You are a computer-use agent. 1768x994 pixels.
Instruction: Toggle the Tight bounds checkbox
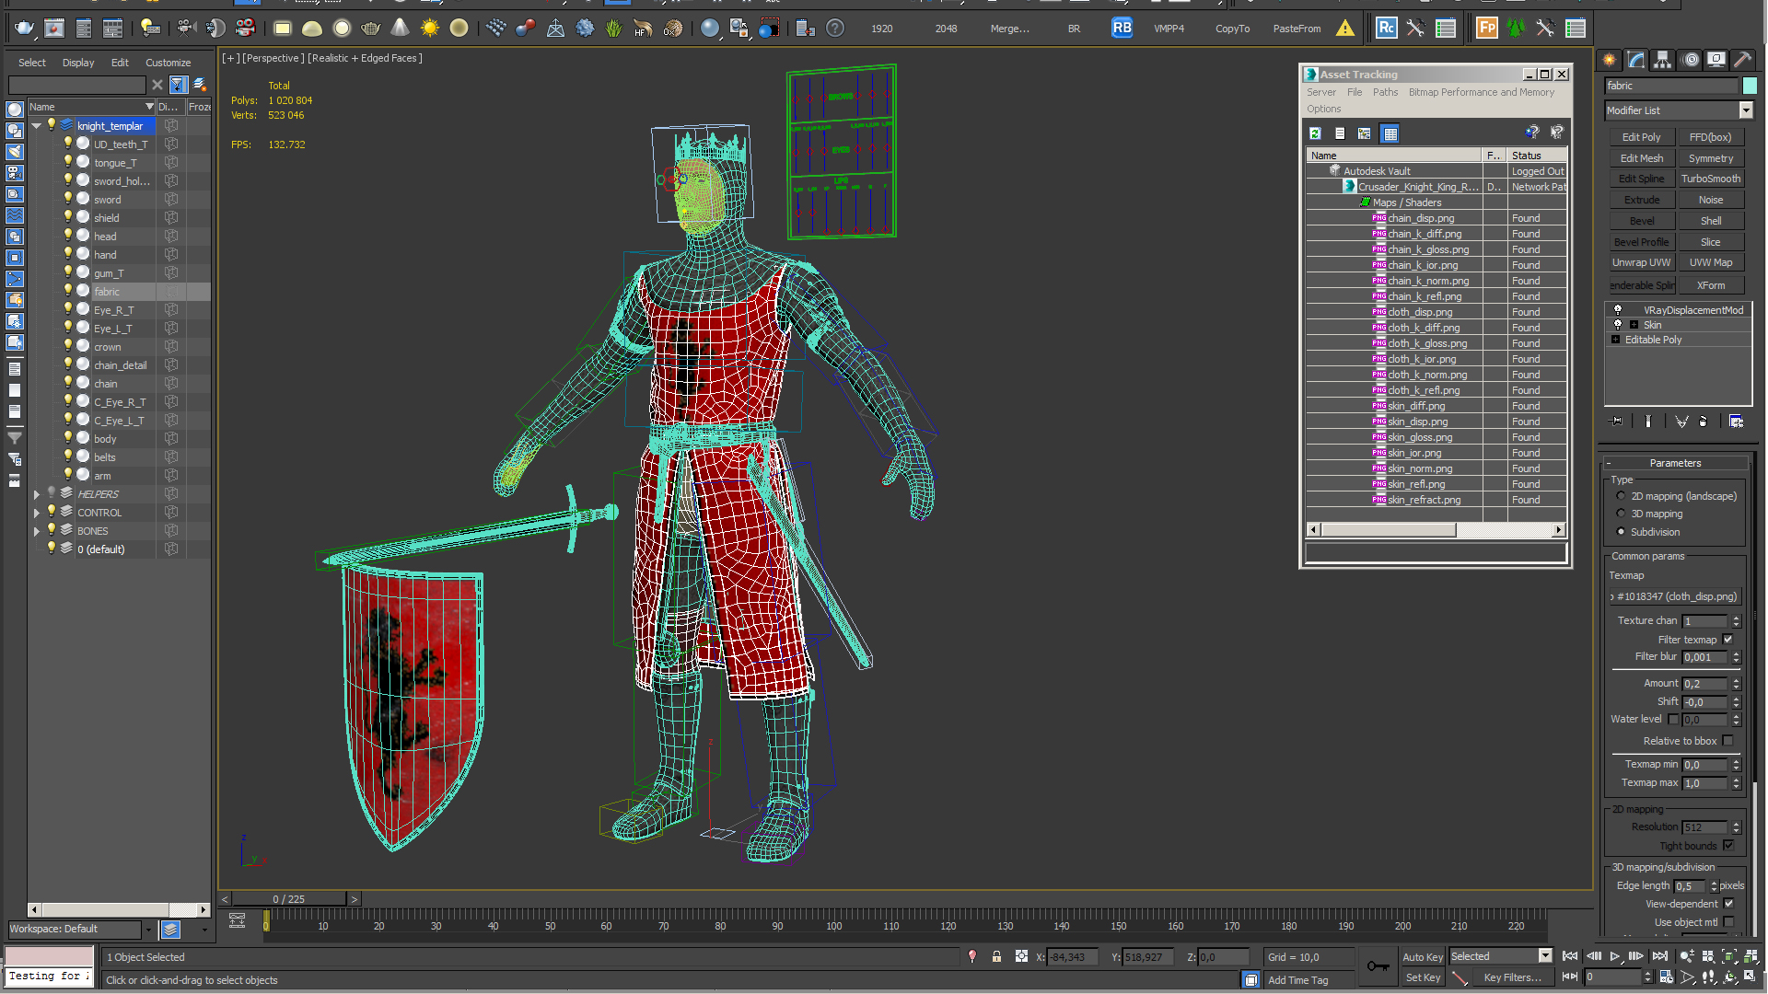[1727, 846]
